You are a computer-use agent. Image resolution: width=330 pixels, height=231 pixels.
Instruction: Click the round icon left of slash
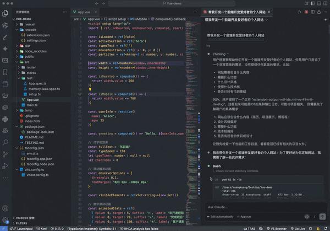pos(307,217)
